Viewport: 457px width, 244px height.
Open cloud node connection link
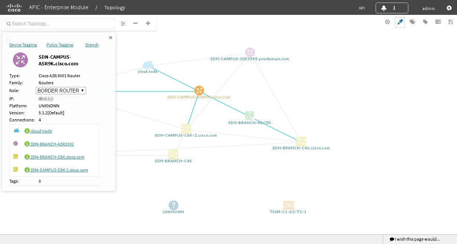click(x=41, y=131)
